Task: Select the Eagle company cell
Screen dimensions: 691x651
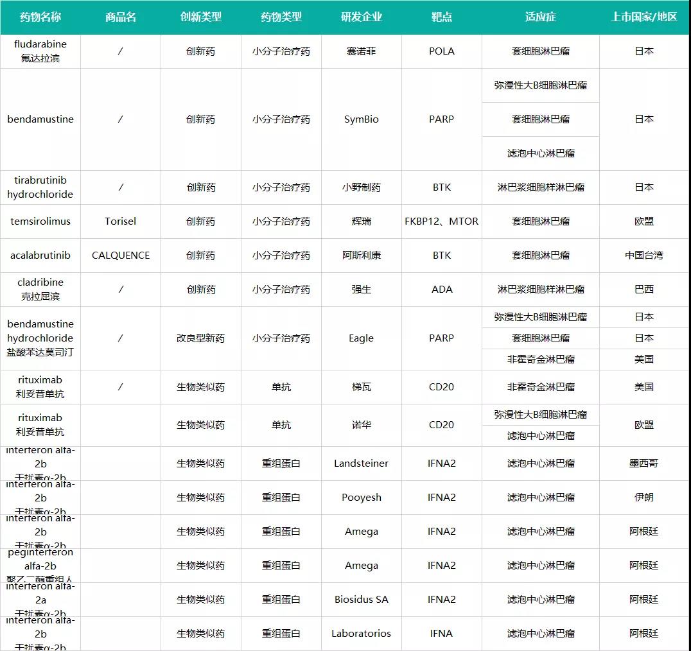Action: [362, 338]
